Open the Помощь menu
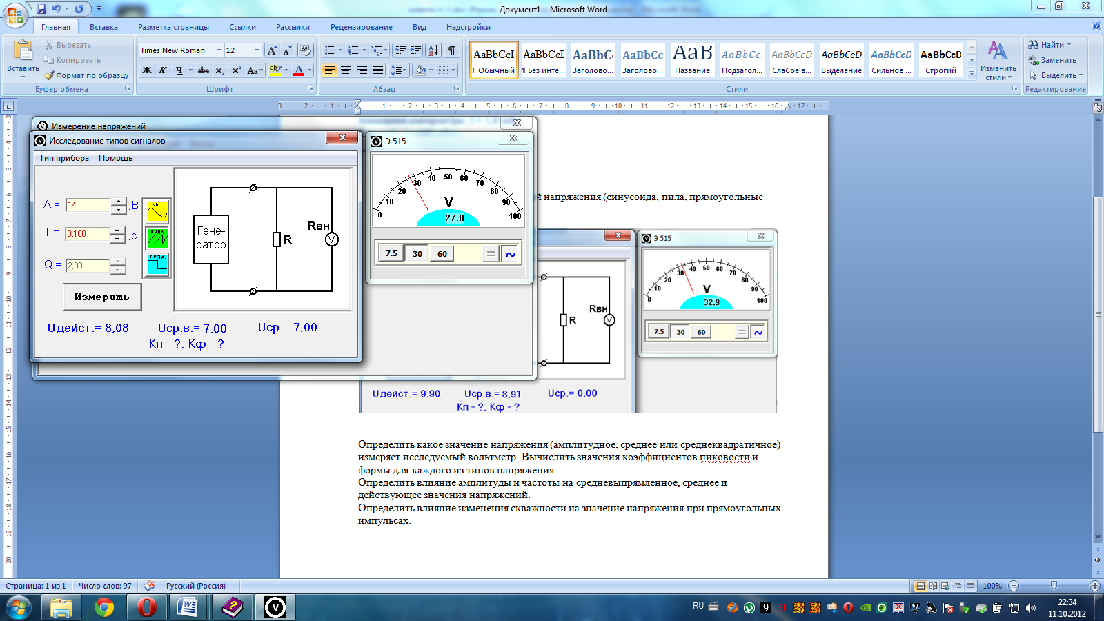The width and height of the screenshot is (1104, 621). pos(115,158)
